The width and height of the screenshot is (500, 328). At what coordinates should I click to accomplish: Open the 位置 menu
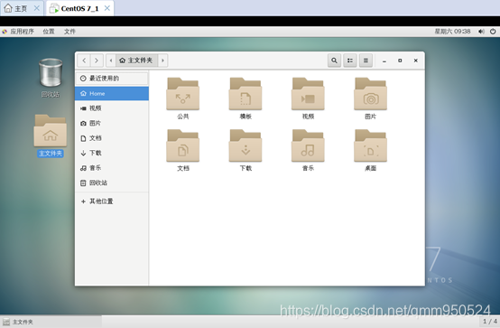(49, 32)
